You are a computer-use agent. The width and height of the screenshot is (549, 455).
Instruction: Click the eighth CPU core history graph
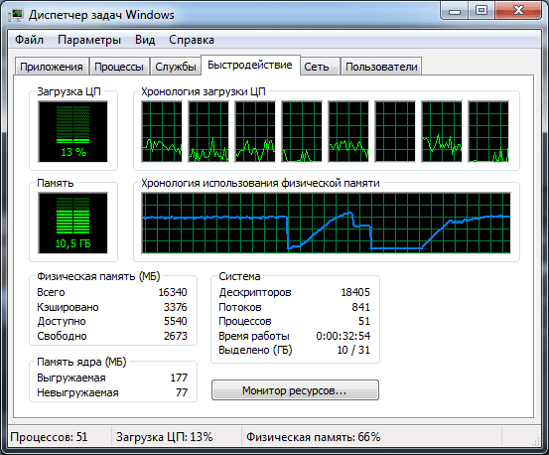point(488,132)
